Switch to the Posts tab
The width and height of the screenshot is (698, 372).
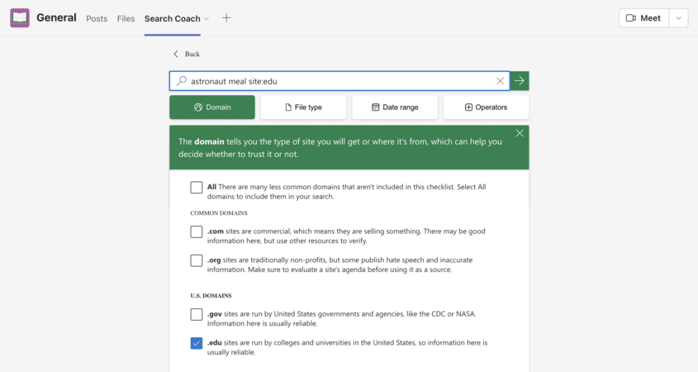97,18
